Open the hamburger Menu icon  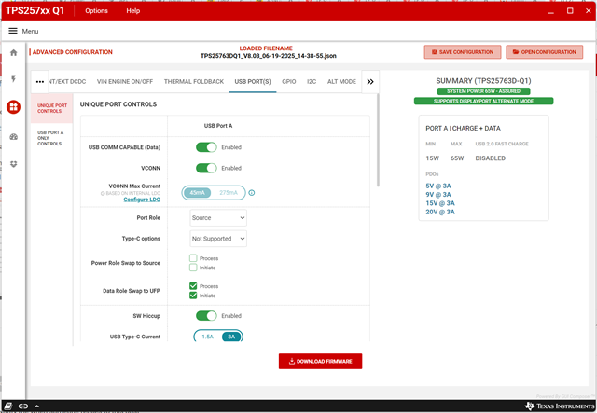[x=13, y=31]
